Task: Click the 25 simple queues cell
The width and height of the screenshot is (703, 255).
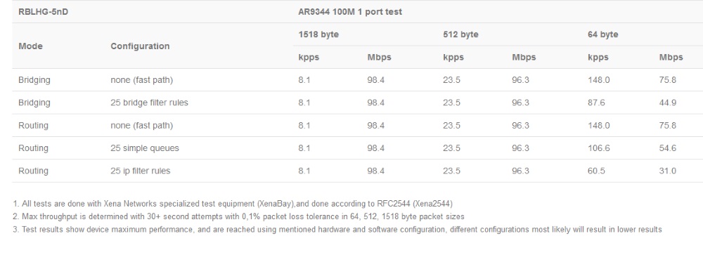Action: [144, 148]
